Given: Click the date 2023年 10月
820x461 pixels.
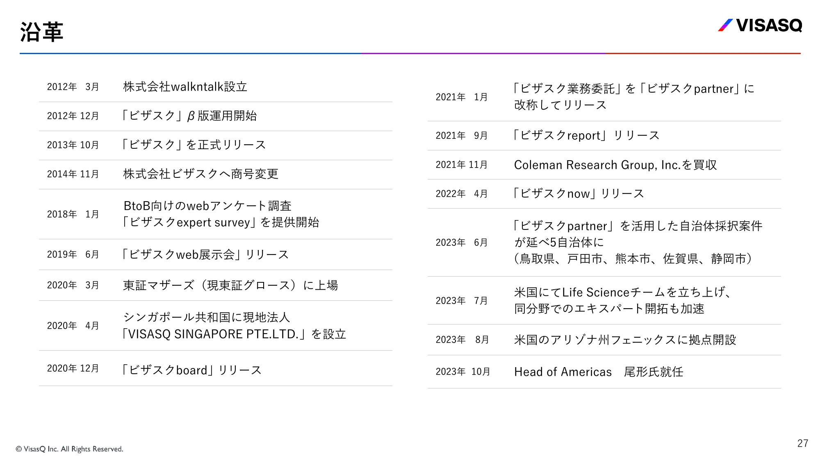Looking at the screenshot, I should [x=463, y=372].
